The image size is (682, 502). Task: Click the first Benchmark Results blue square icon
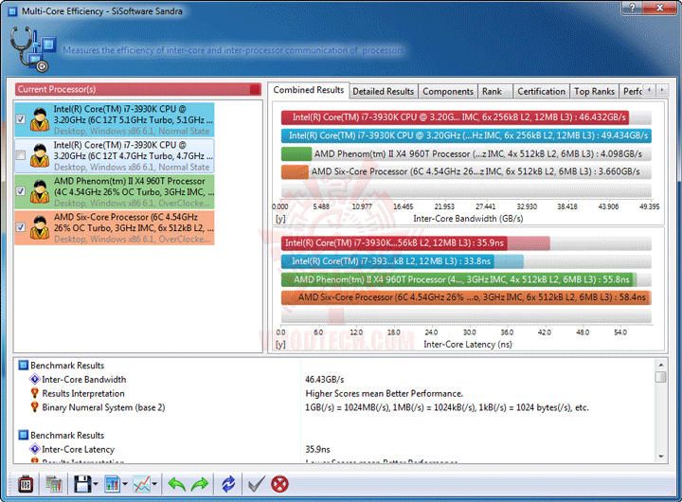tap(23, 365)
